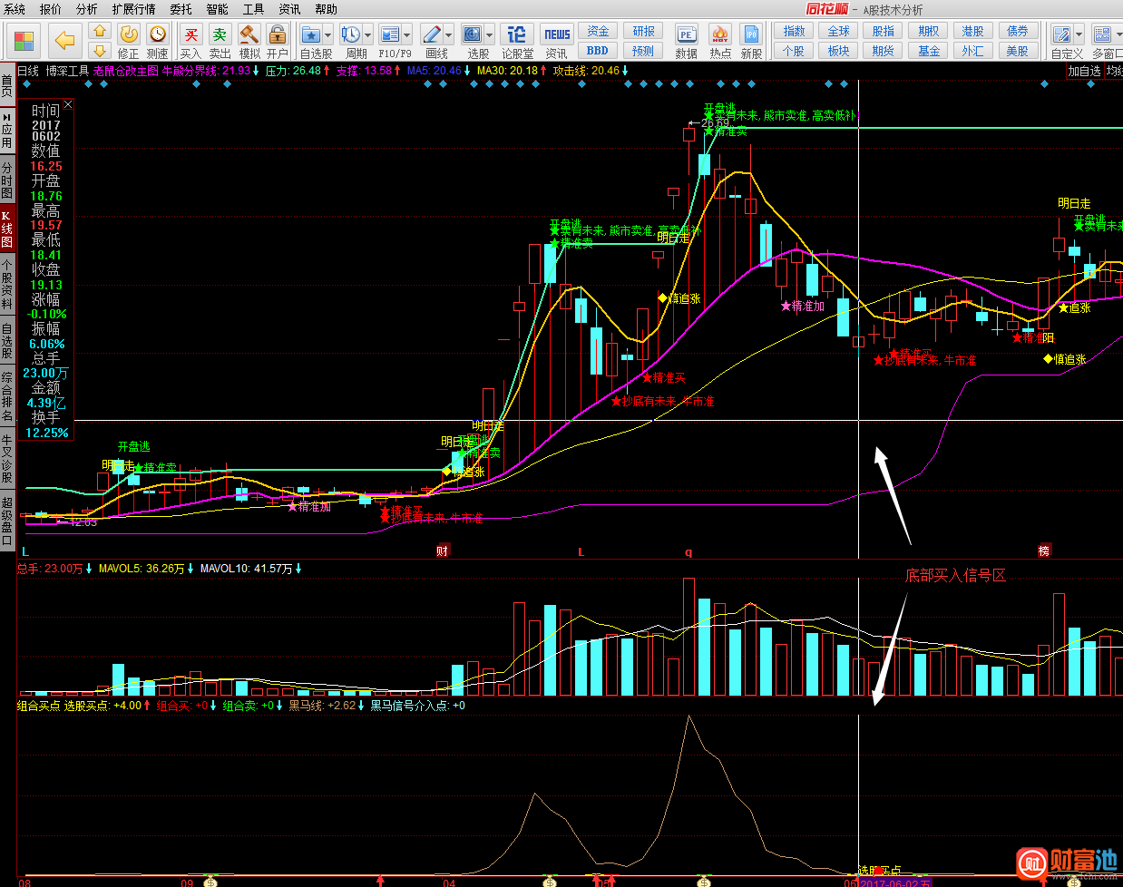
Task: Close the data info panel with X
Action: click(68, 105)
